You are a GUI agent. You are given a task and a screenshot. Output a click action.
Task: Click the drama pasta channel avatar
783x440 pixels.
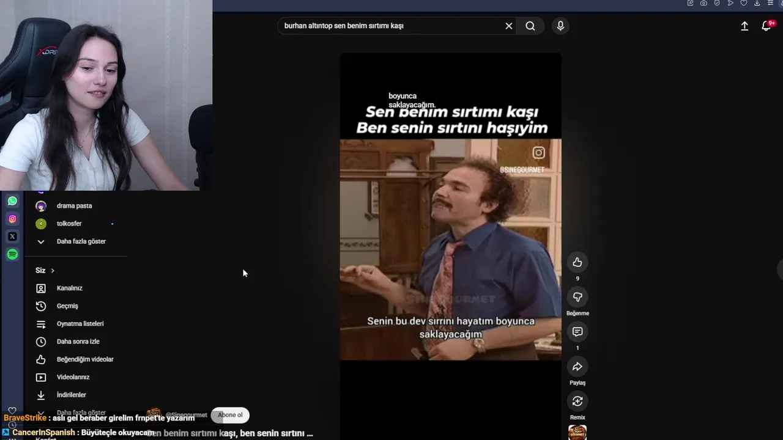click(41, 206)
